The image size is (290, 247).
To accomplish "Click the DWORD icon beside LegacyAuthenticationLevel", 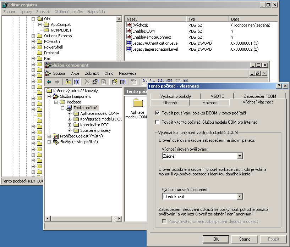I will [x=129, y=43].
